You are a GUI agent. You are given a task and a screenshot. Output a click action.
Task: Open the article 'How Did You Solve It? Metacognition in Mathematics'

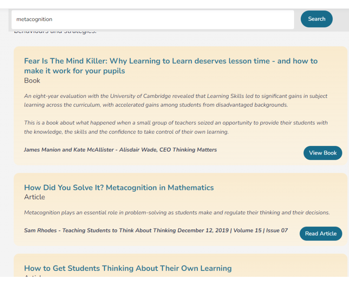click(119, 188)
